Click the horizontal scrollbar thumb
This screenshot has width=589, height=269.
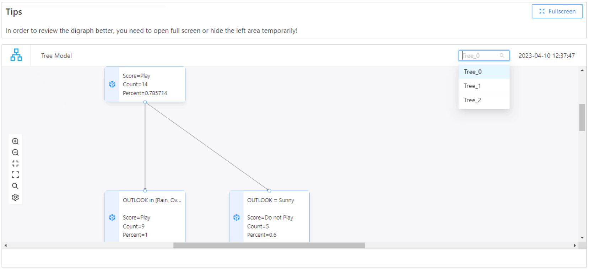[269, 246]
